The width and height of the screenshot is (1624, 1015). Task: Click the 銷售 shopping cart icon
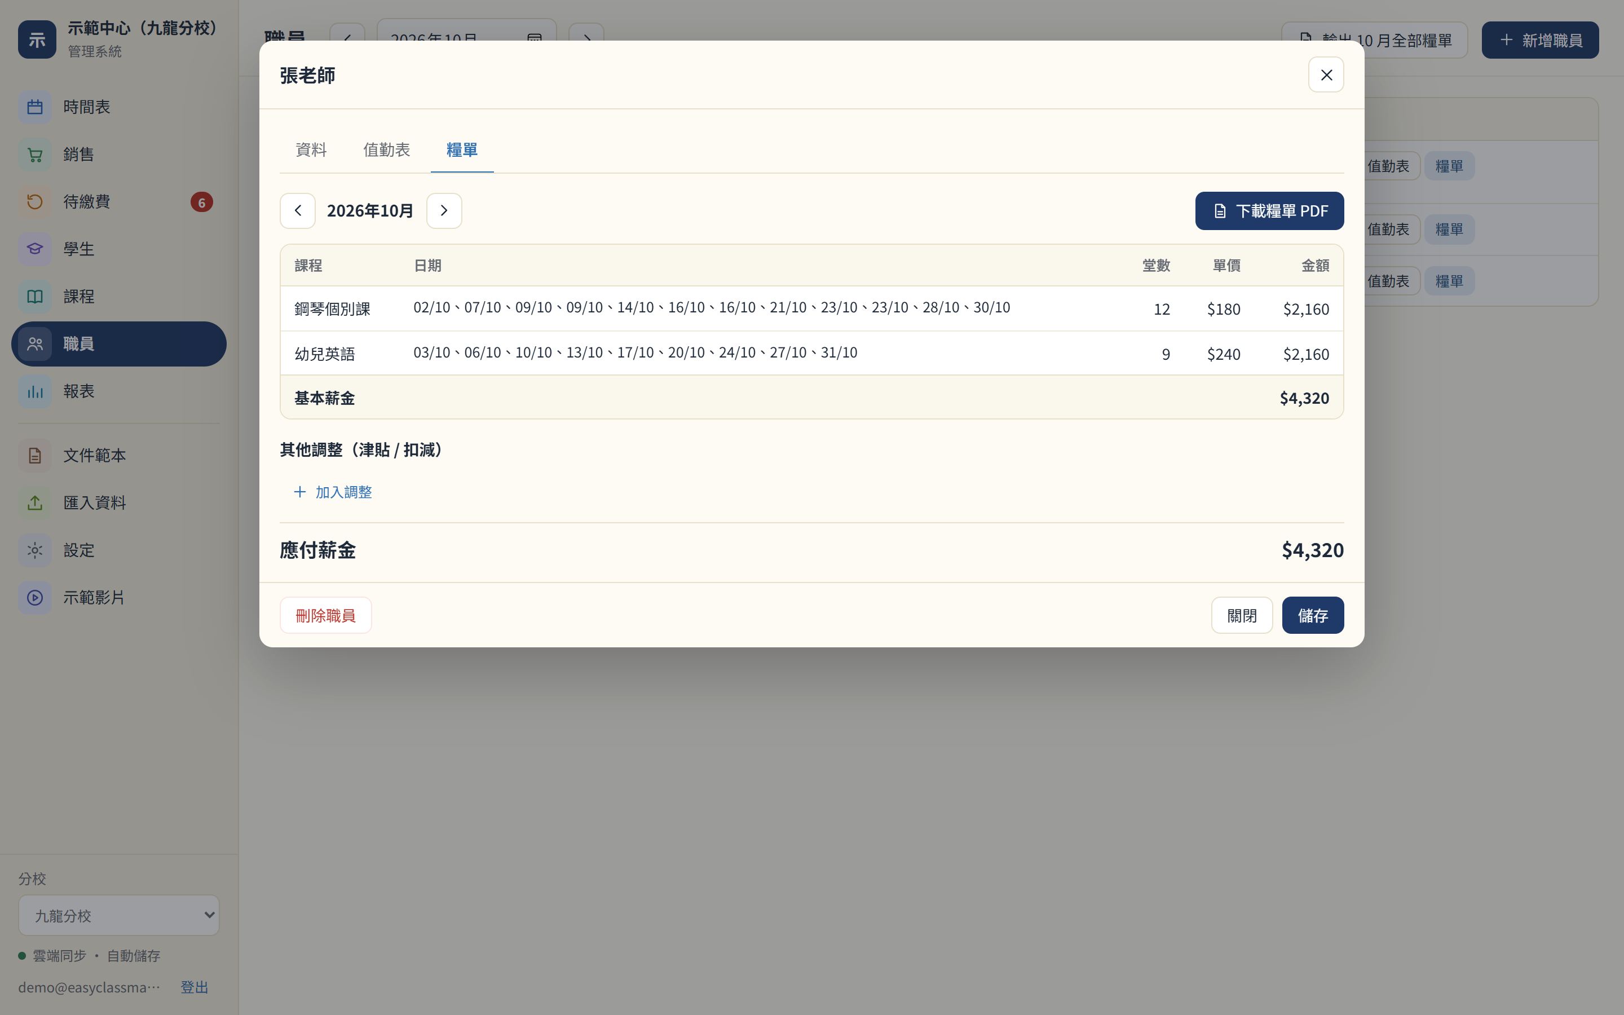[35, 155]
